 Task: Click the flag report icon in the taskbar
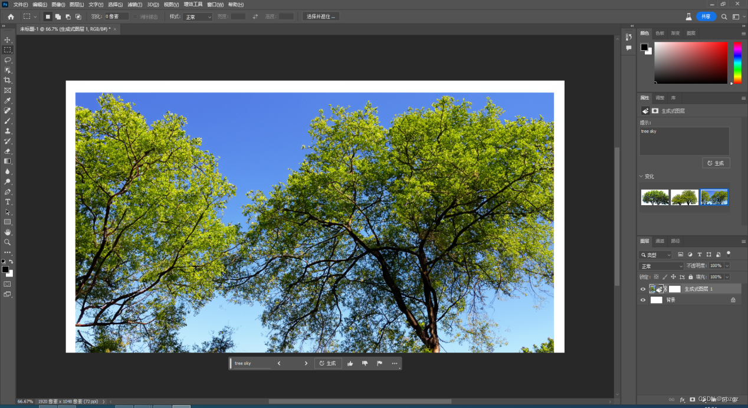click(379, 363)
